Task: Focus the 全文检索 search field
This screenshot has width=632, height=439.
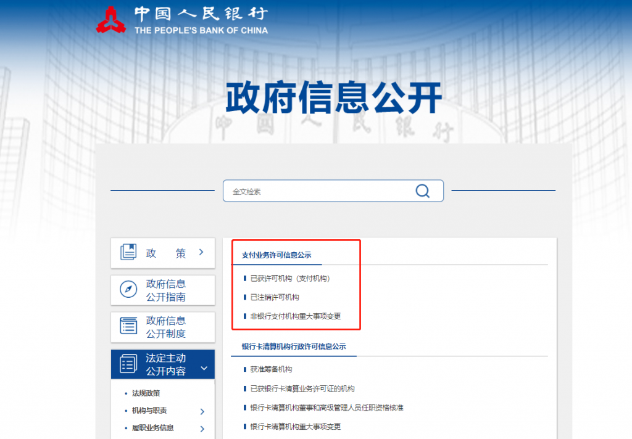Action: (x=333, y=191)
